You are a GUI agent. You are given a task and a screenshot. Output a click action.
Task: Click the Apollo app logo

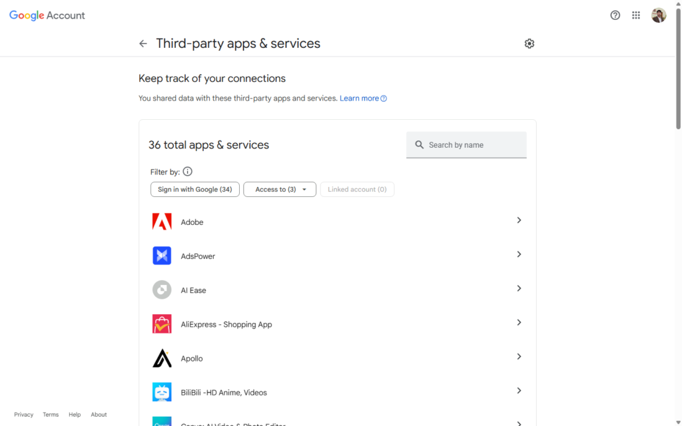162,358
